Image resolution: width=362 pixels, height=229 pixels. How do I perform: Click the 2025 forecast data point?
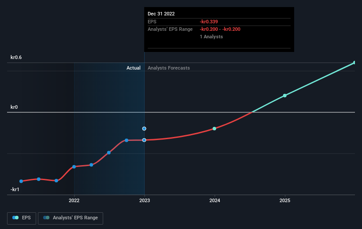click(285, 96)
